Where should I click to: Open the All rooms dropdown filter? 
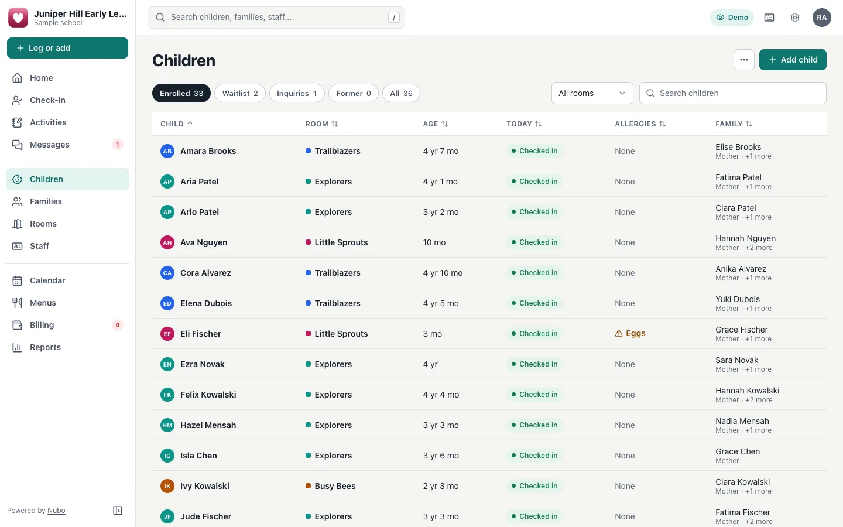pyautogui.click(x=592, y=93)
